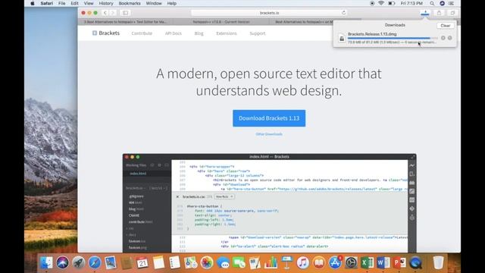Image resolution: width=485 pixels, height=273 pixels.
Task: Click the Brackets.Release.1.13.dmg download progress bar
Action: (x=393, y=38)
